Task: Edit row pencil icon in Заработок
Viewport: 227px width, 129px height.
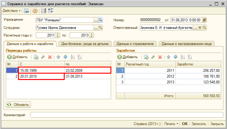Action: click(x=153, y=57)
